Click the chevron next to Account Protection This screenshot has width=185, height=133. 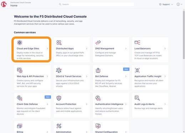87,104
